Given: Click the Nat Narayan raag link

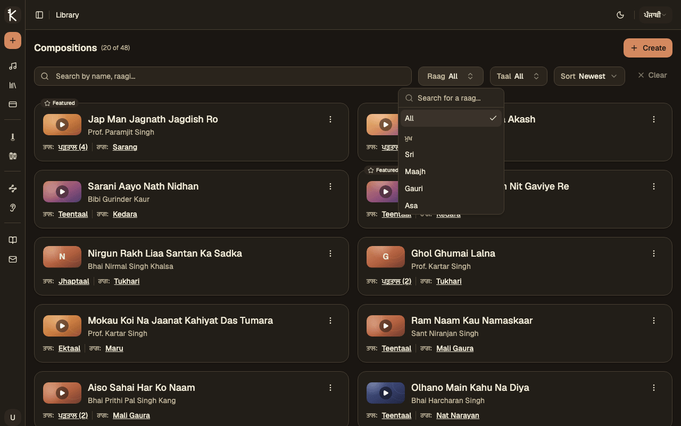Looking at the screenshot, I should 458,415.
